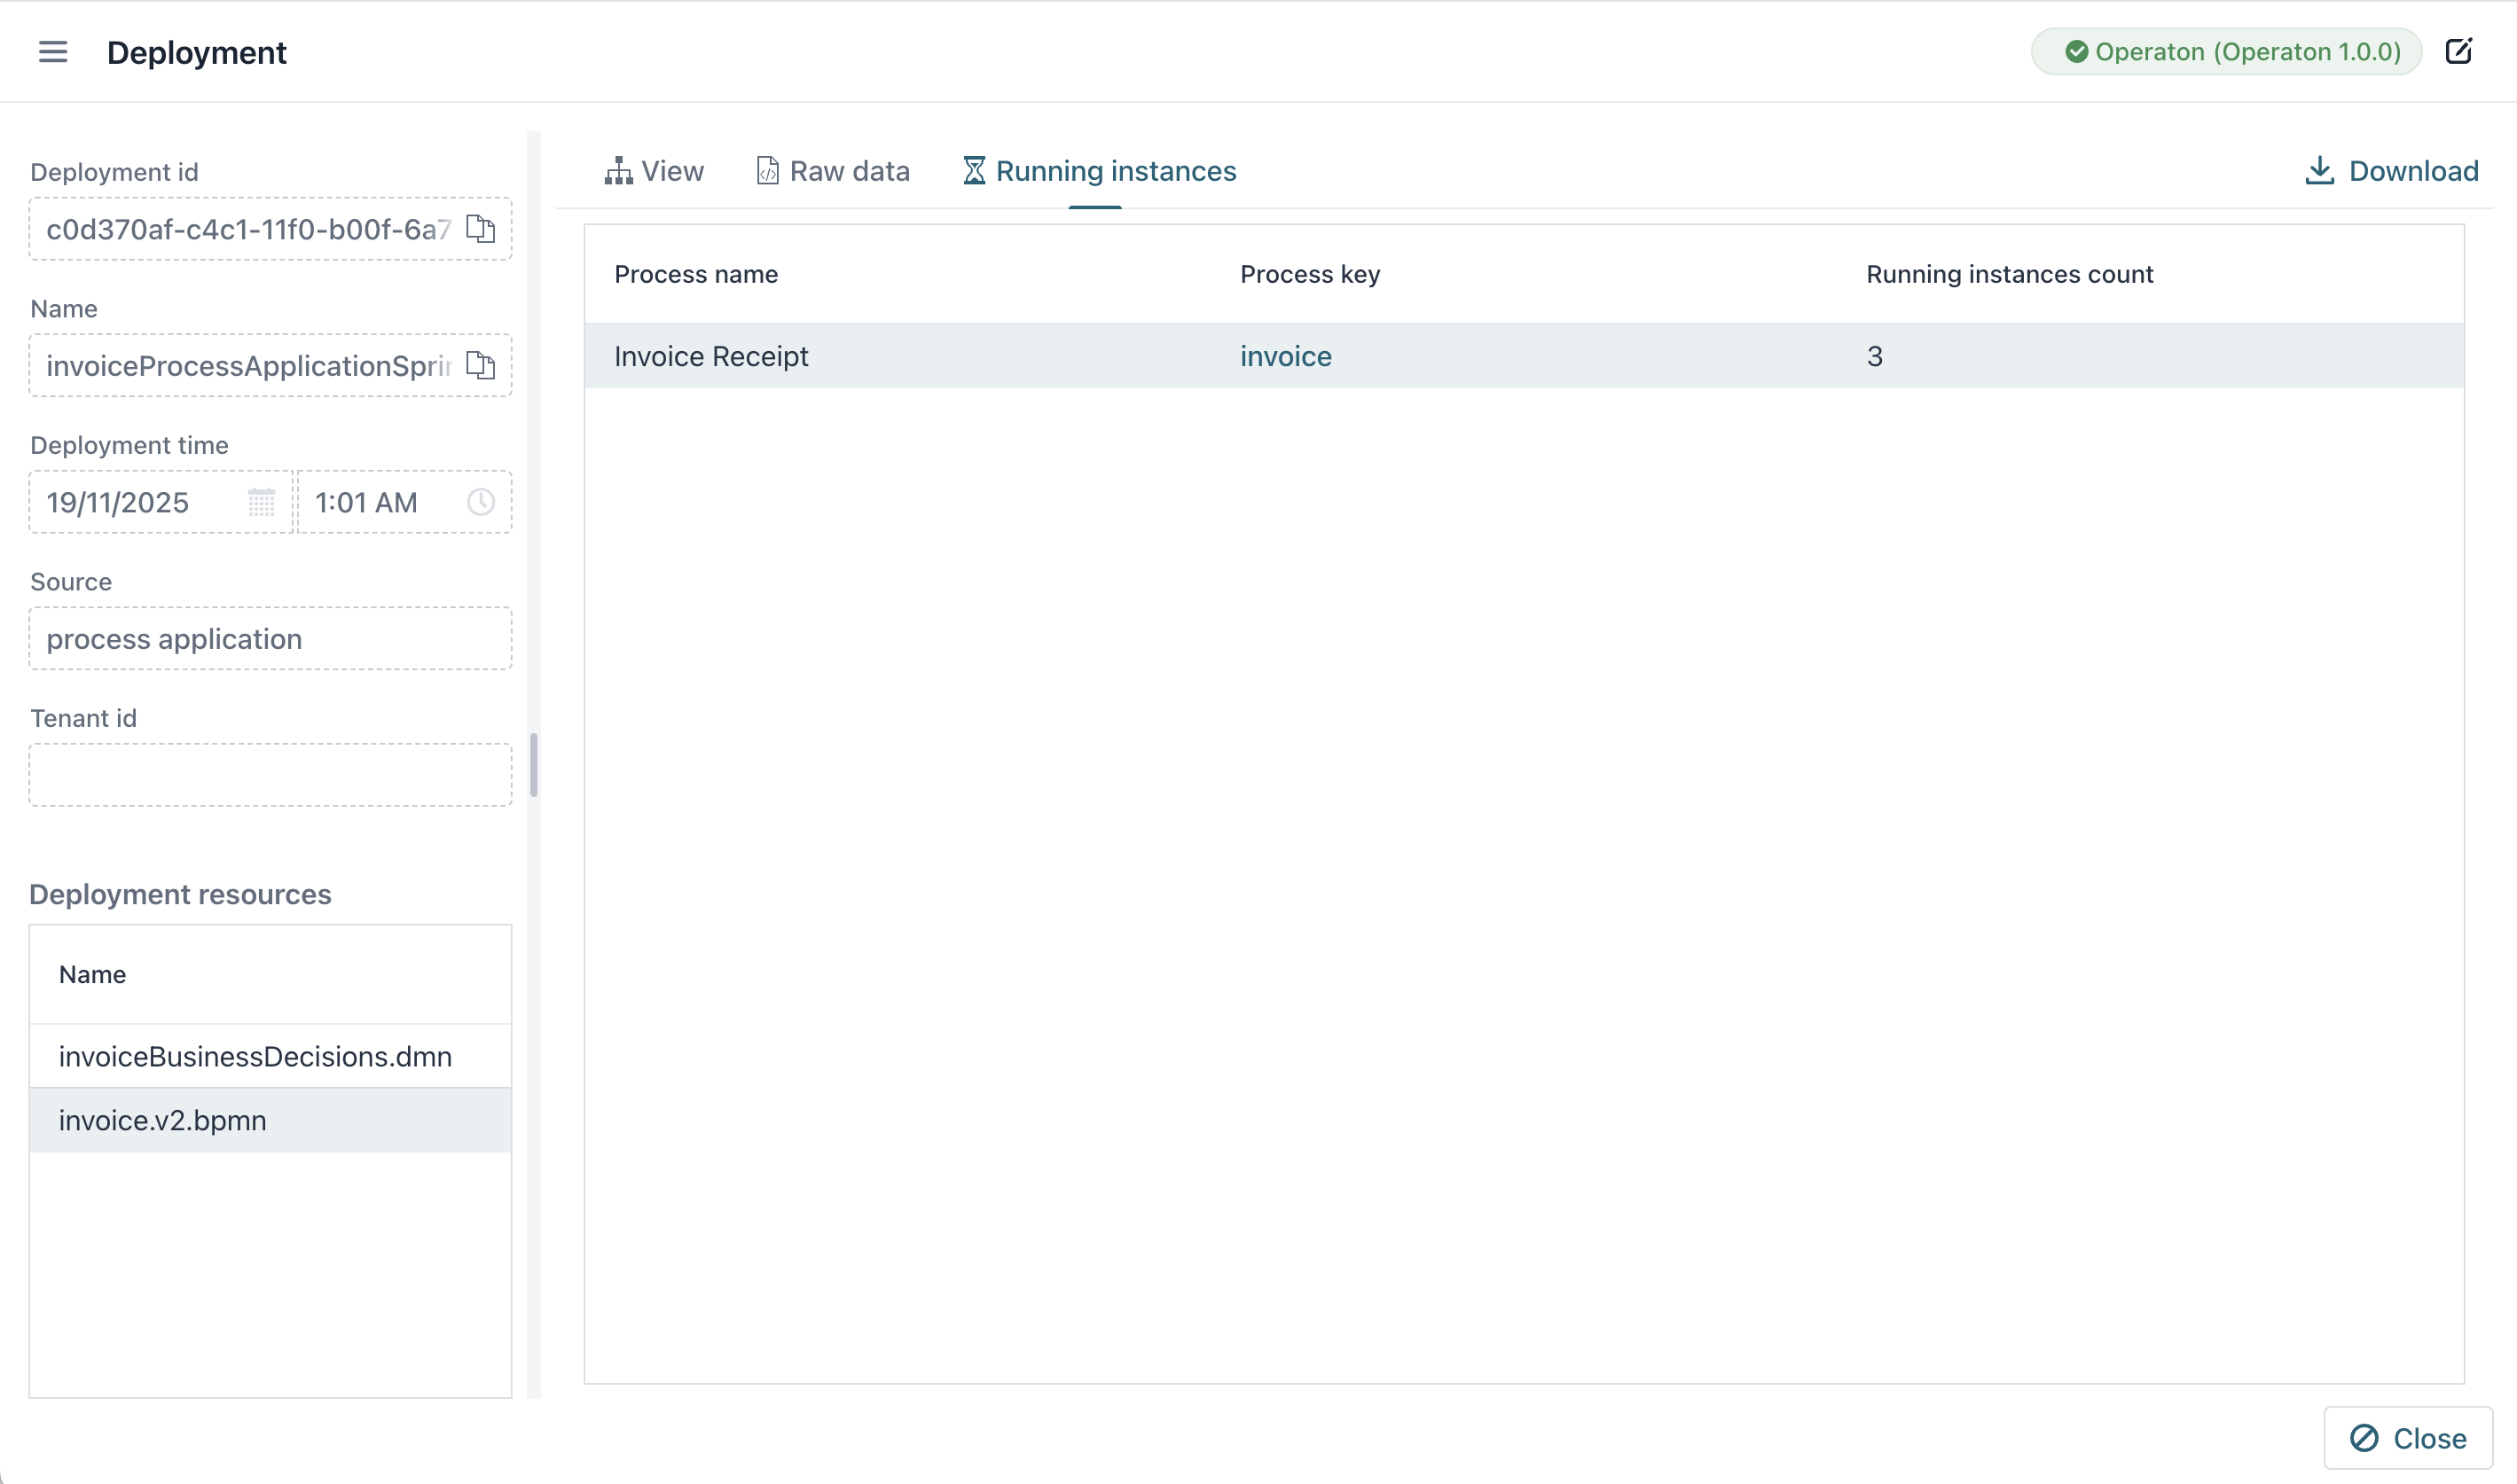The width and height of the screenshot is (2517, 1484).
Task: Open the calendar date picker
Action: coord(261,502)
